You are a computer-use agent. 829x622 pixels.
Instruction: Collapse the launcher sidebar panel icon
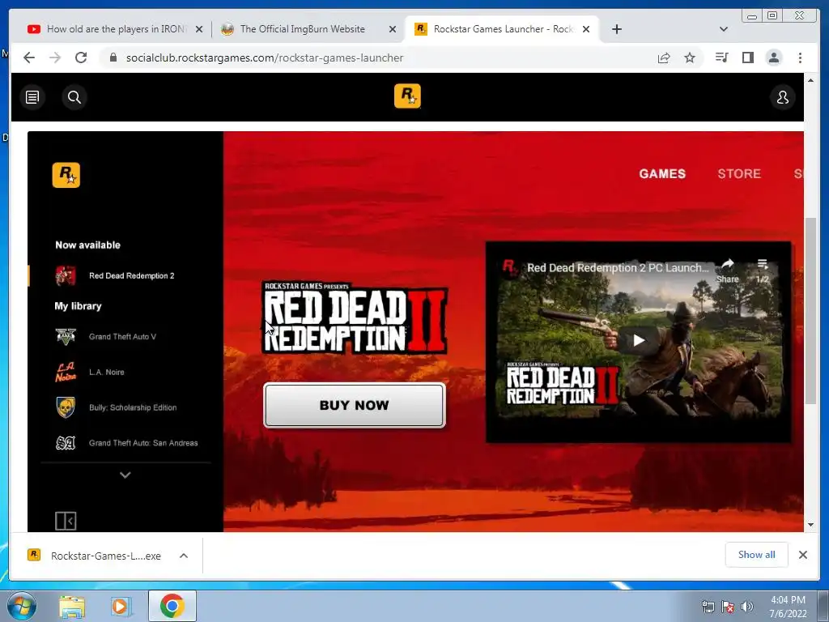[x=66, y=521]
